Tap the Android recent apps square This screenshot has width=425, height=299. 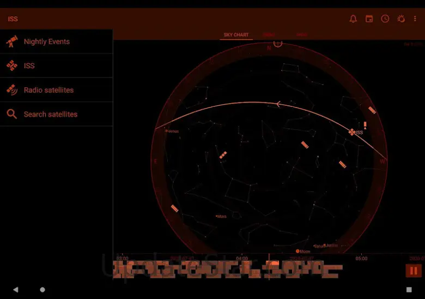point(409,290)
